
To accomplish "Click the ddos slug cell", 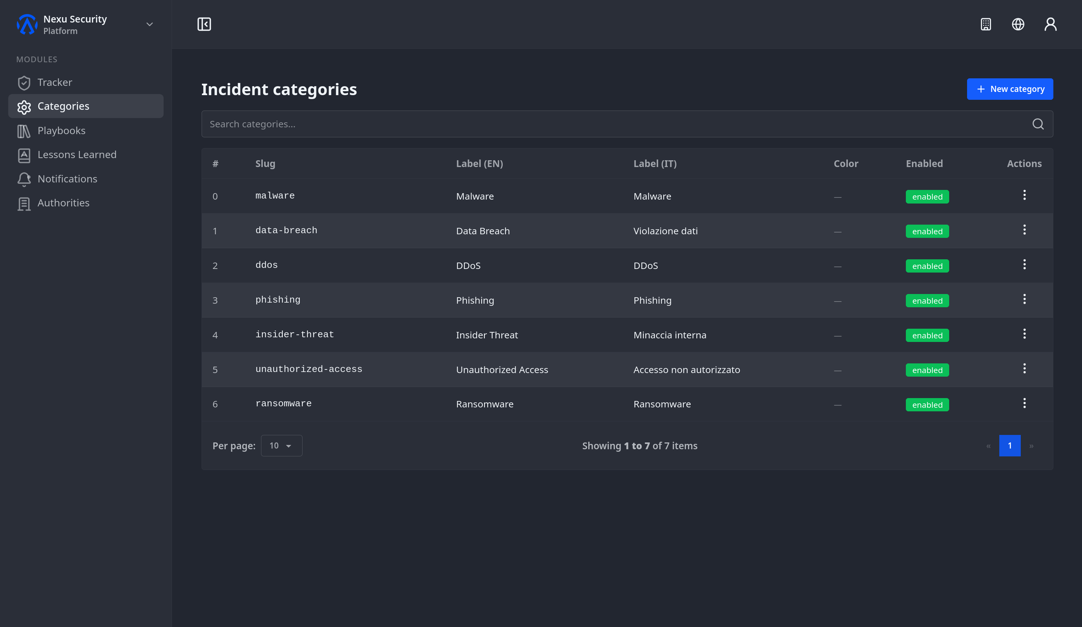I will click(267, 265).
